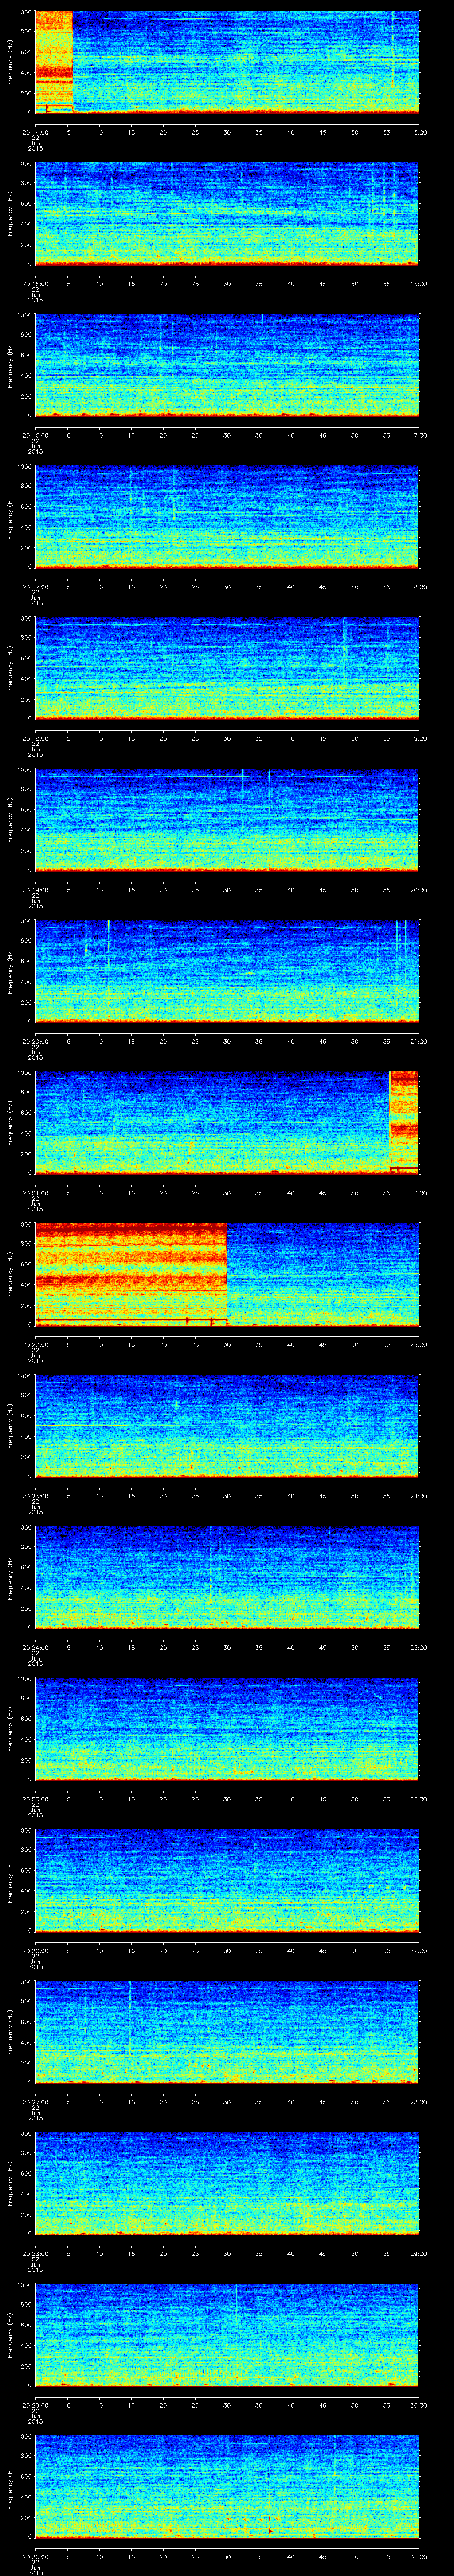Click the 20:25:00 start time label
The height and width of the screenshot is (2576, 454).
35,1799
